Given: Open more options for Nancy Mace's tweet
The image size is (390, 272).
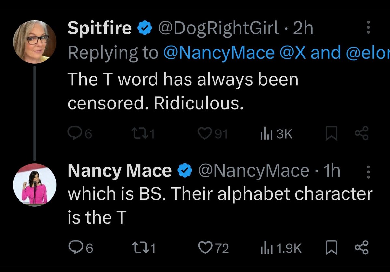Looking at the screenshot, I should click(368, 171).
